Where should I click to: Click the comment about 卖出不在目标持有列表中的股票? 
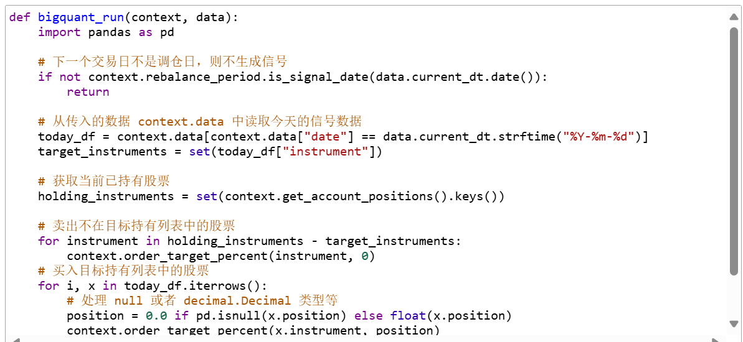[x=136, y=226]
